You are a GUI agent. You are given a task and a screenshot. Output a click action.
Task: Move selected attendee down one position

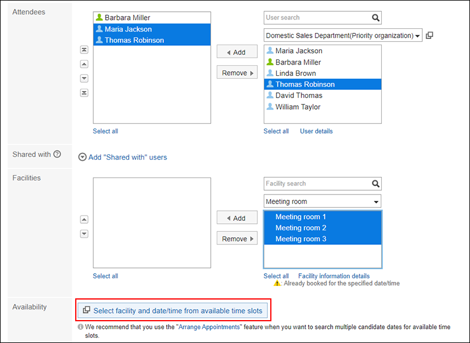[84, 79]
